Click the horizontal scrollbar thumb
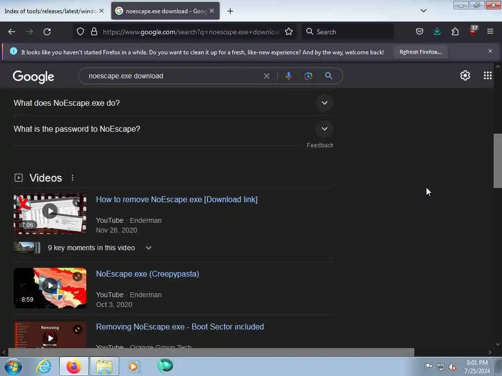 (211, 352)
